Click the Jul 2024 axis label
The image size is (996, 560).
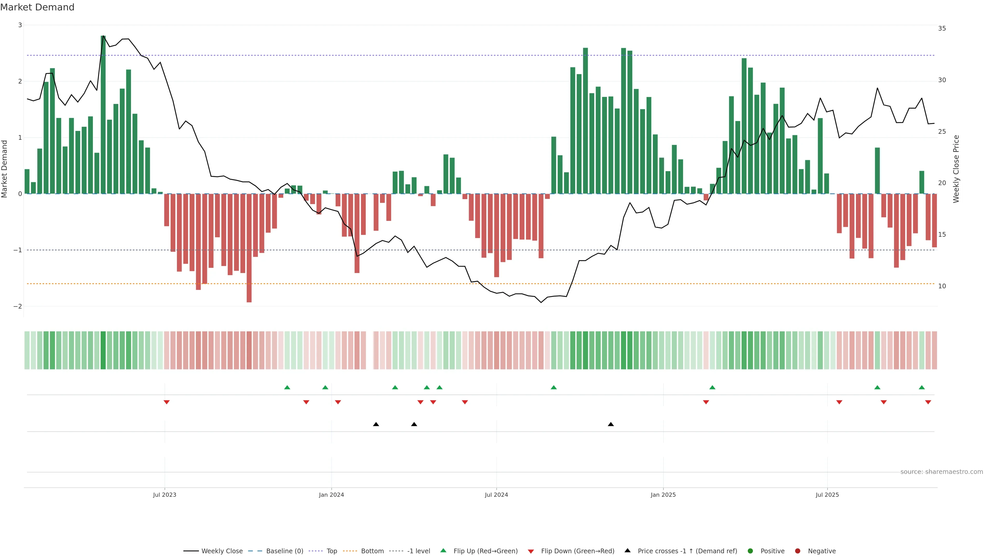click(496, 495)
